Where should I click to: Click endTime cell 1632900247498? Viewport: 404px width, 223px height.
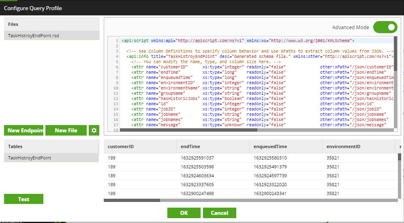coord(197,193)
